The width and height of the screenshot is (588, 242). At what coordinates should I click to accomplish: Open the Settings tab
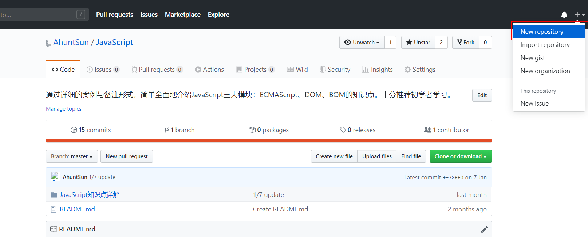(x=420, y=70)
